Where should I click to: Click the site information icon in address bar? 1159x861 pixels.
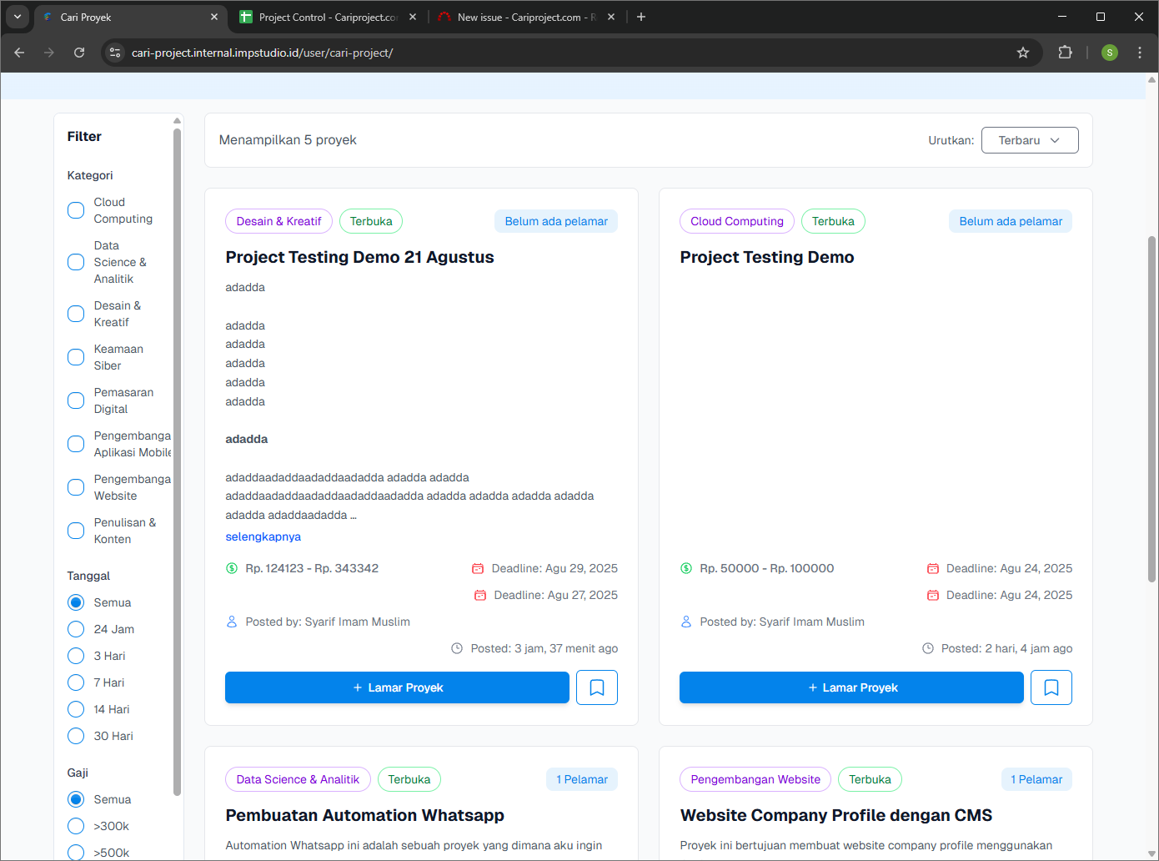pyautogui.click(x=116, y=53)
